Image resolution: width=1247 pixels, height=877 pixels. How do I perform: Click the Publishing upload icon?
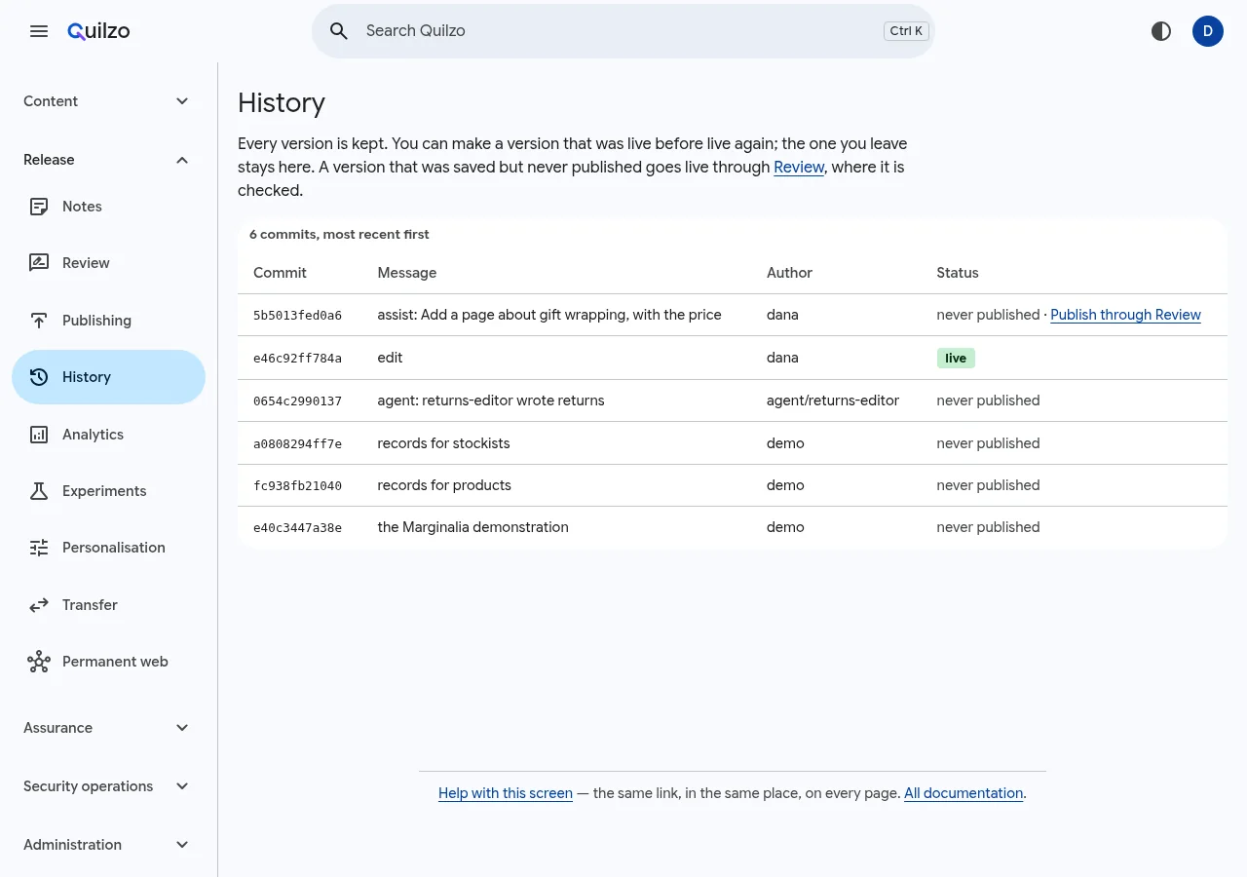click(39, 321)
